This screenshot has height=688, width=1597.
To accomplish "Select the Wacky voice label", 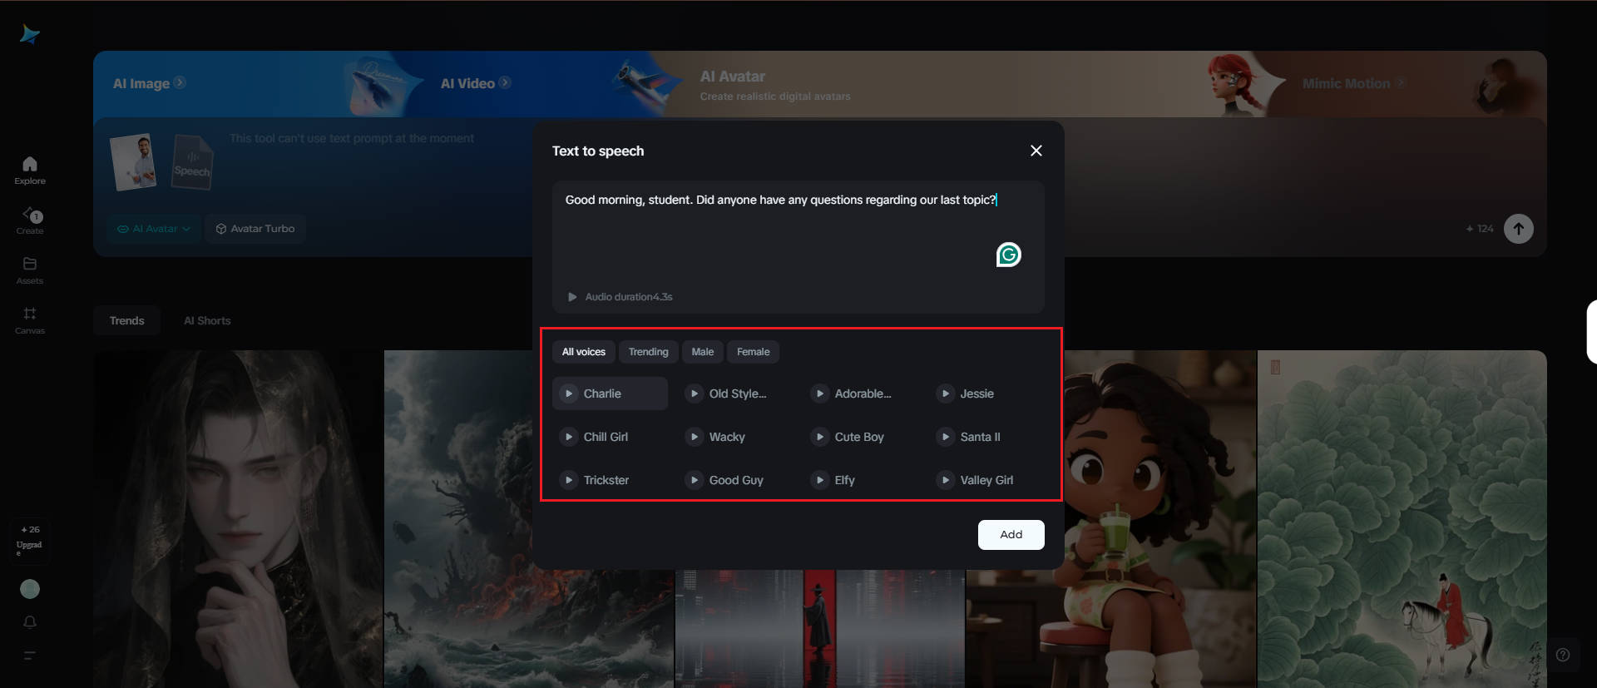I will pos(727,437).
